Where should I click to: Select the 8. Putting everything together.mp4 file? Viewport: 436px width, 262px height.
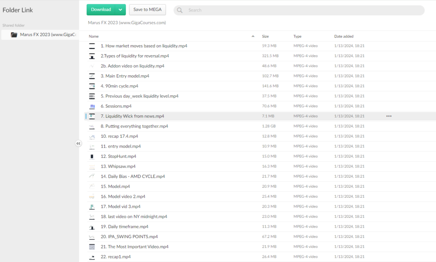(x=134, y=126)
